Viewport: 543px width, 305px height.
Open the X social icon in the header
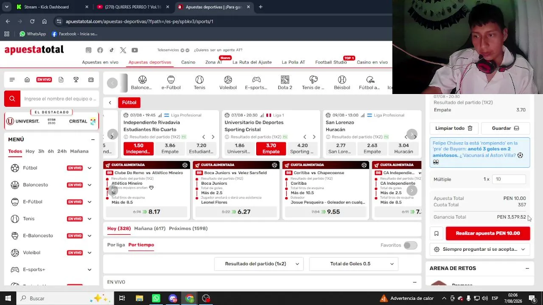pyautogui.click(x=123, y=50)
